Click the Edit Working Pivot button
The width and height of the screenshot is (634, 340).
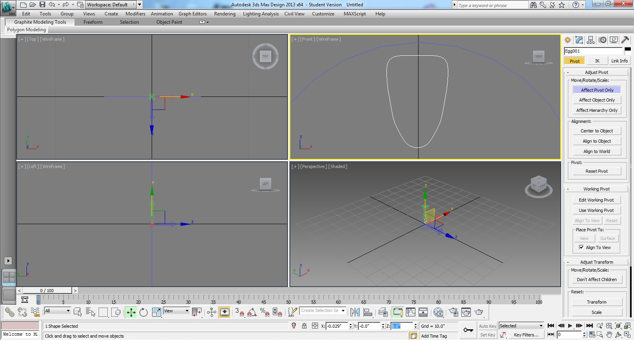596,200
